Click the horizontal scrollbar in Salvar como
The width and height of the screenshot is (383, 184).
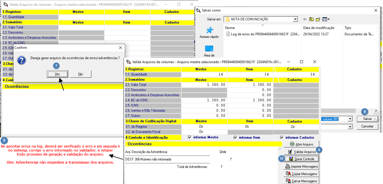pyautogui.click(x=338, y=111)
